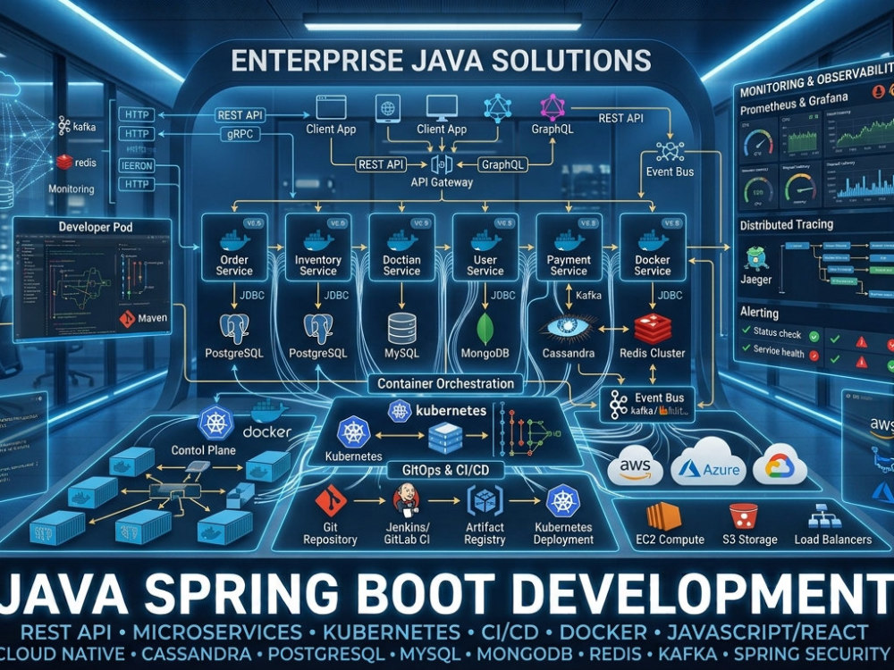This screenshot has width=894, height=670.
Task: Select the desktop monitor Client App icon
Action: [442, 108]
